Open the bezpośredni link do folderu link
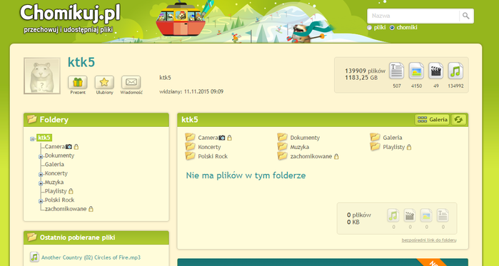The width and height of the screenshot is (499, 266). (x=429, y=240)
